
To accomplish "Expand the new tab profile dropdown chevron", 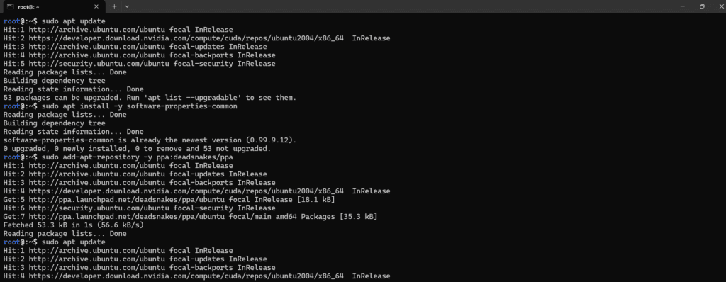I will coord(128,6).
